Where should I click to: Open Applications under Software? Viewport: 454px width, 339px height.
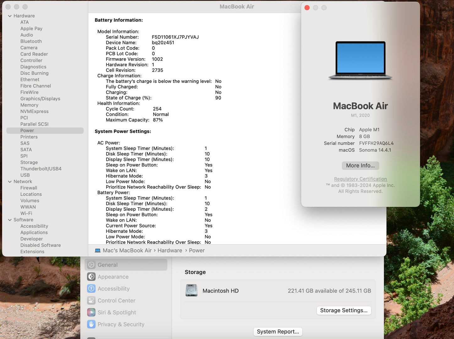tap(34, 232)
